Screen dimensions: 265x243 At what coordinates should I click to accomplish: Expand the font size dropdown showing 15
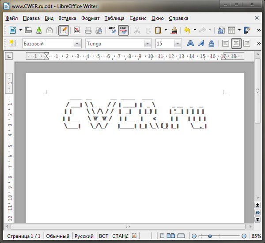178,43
